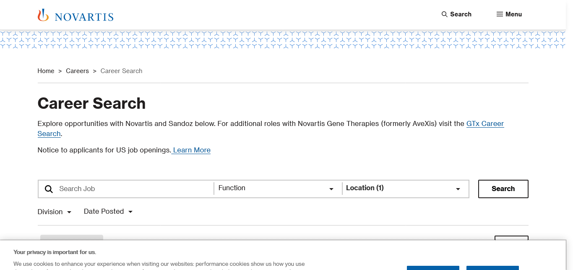Open site search via header magnifier icon
The width and height of the screenshot is (573, 270).
click(x=445, y=14)
